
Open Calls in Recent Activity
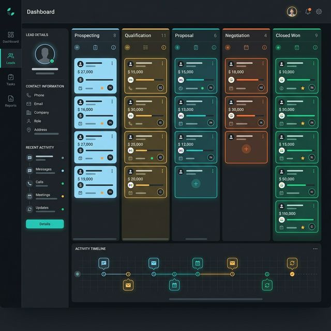[45, 184]
